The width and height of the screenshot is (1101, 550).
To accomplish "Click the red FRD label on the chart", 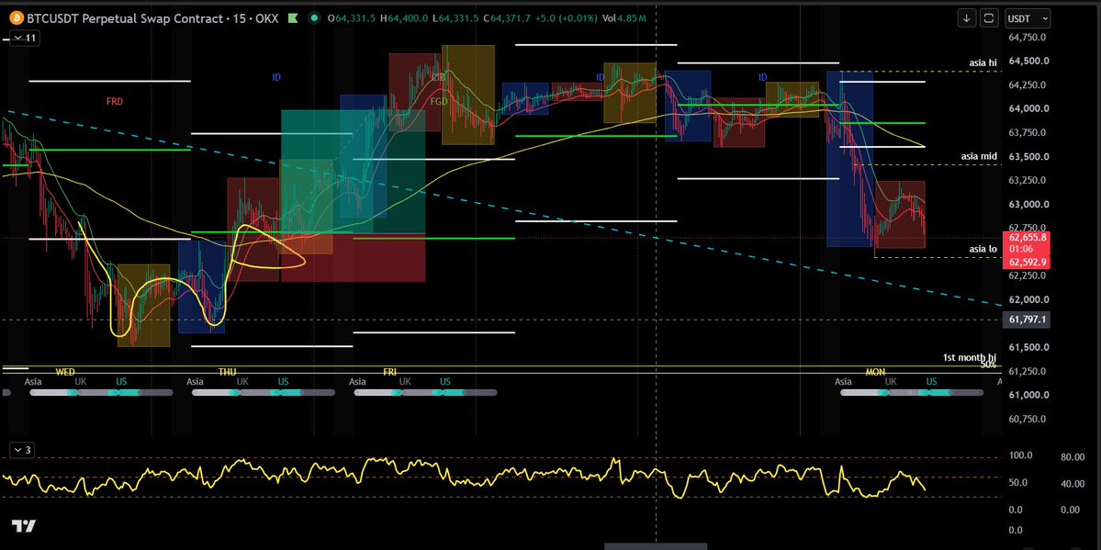I will pos(115,101).
